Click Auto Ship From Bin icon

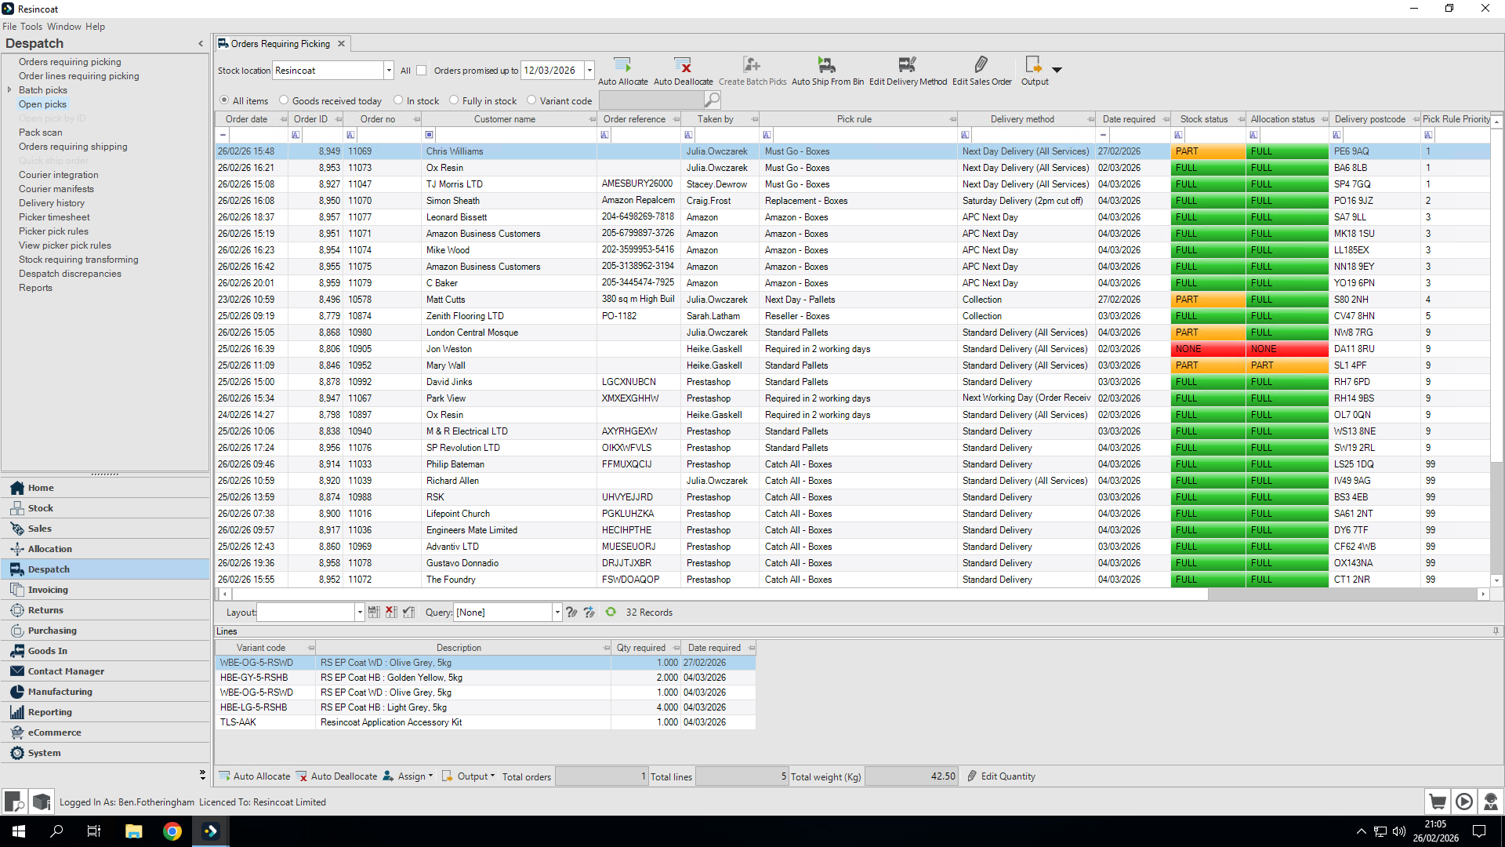tap(827, 65)
